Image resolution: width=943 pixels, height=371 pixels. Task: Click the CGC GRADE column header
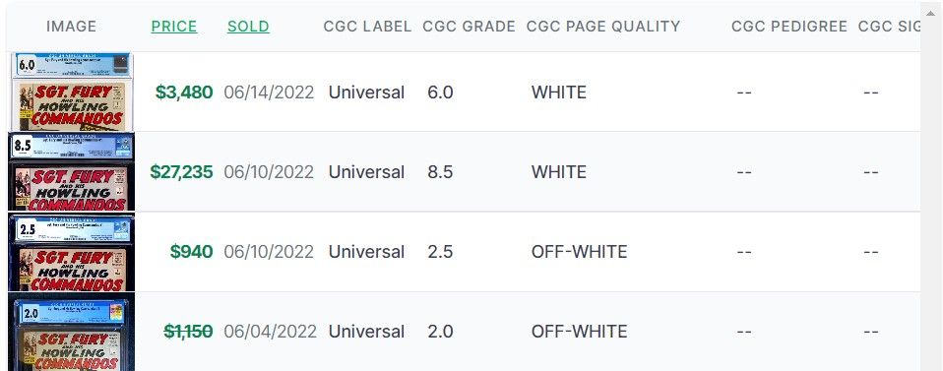tap(470, 27)
